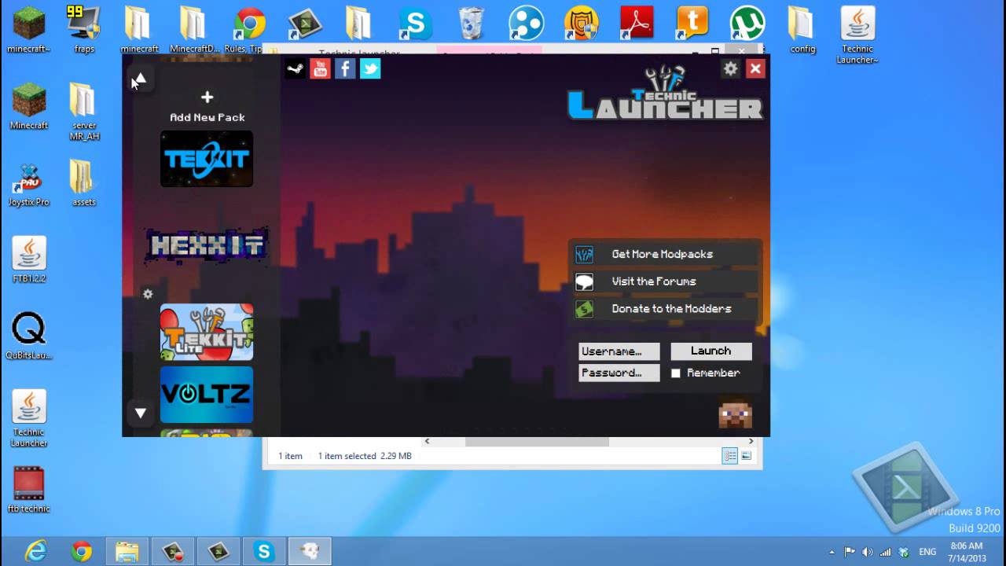The width and height of the screenshot is (1006, 566).
Task: Click the Launch button
Action: click(711, 351)
